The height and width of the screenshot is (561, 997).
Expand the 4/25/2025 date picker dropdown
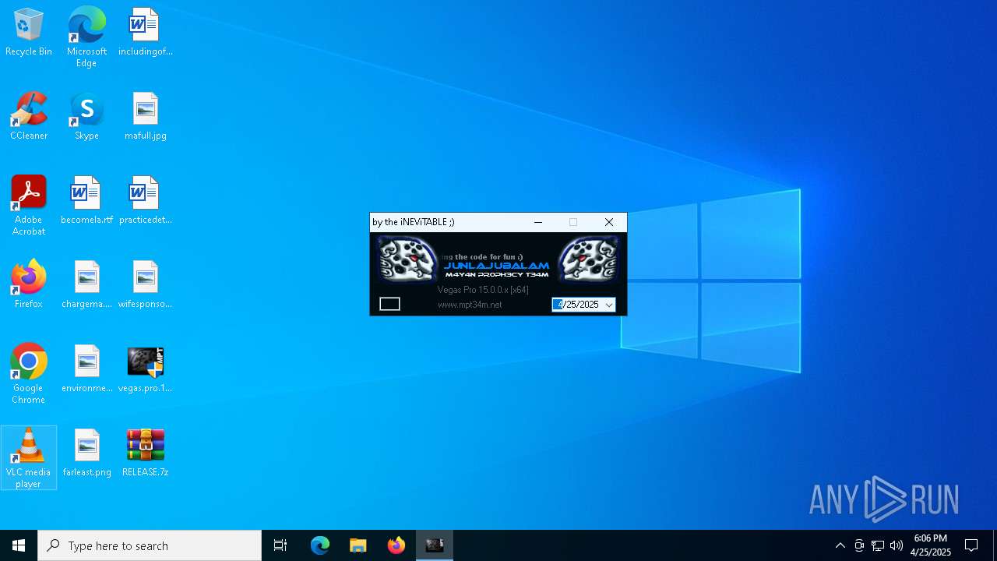[x=609, y=305]
